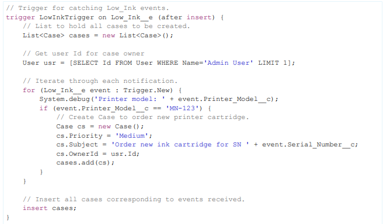The image size is (383, 224).
Task: Click cases.add(cs) statement
Action: (x=85, y=163)
